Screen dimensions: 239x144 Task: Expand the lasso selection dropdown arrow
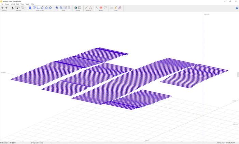click(x=25, y=8)
